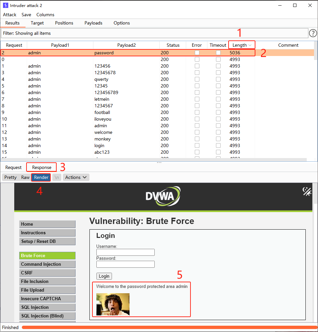Toggle the DVWA dark mode icon
The image size is (318, 332).
[307, 191]
